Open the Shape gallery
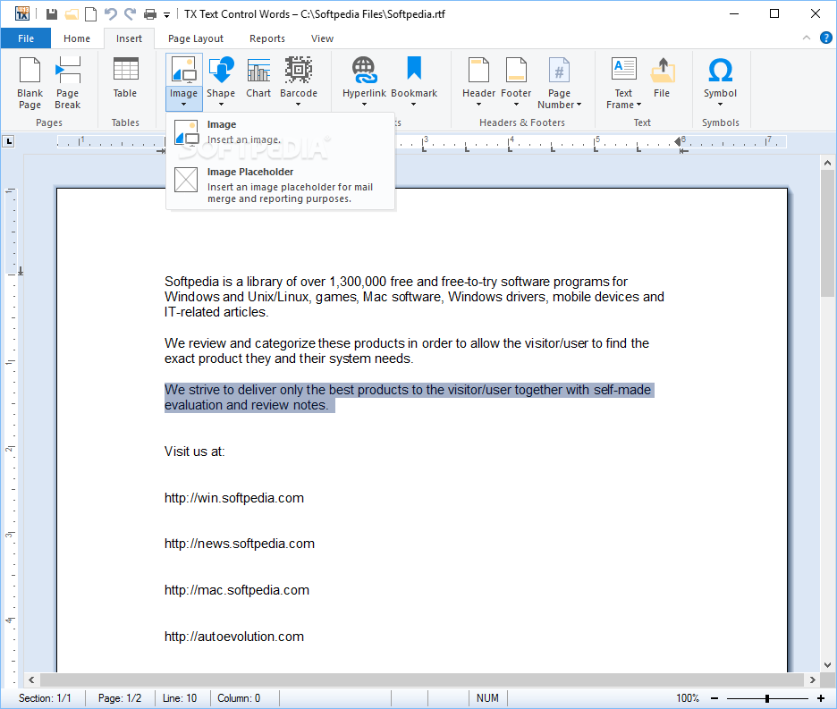The height and width of the screenshot is (709, 837). click(x=221, y=81)
